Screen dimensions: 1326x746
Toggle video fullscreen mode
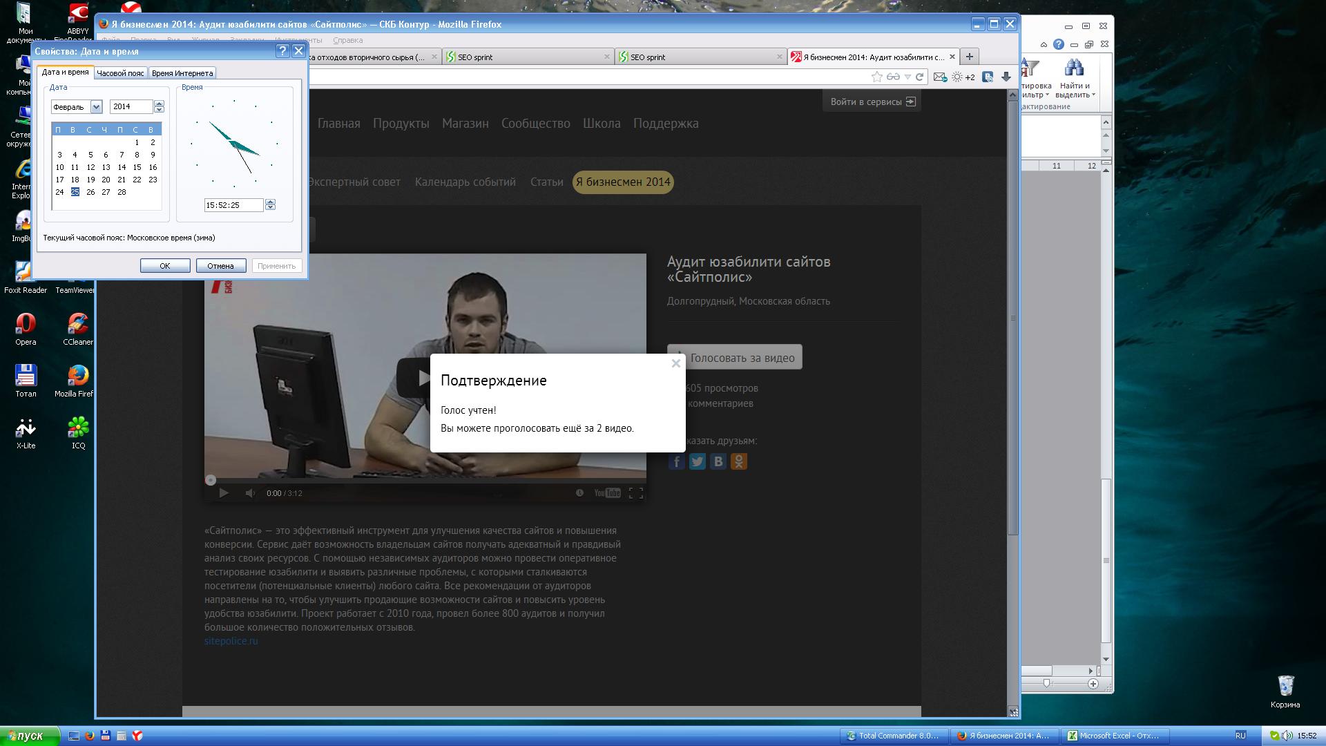[636, 492]
